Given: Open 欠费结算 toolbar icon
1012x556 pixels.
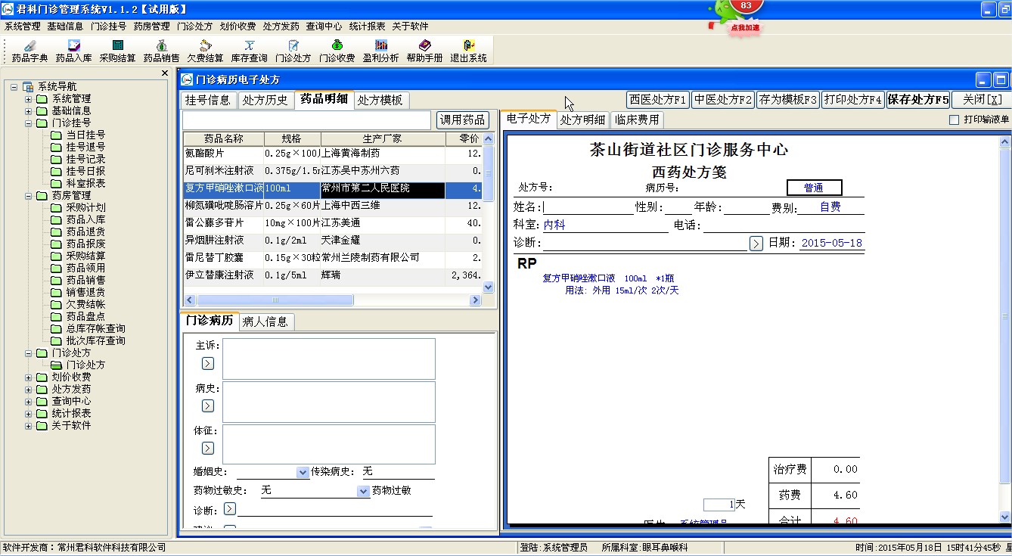Looking at the screenshot, I should tap(205, 51).
